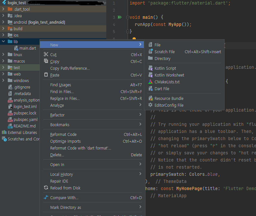The height and width of the screenshot is (216, 256).
Task: Click the Run main gutter icon
Action: pos(120,17)
